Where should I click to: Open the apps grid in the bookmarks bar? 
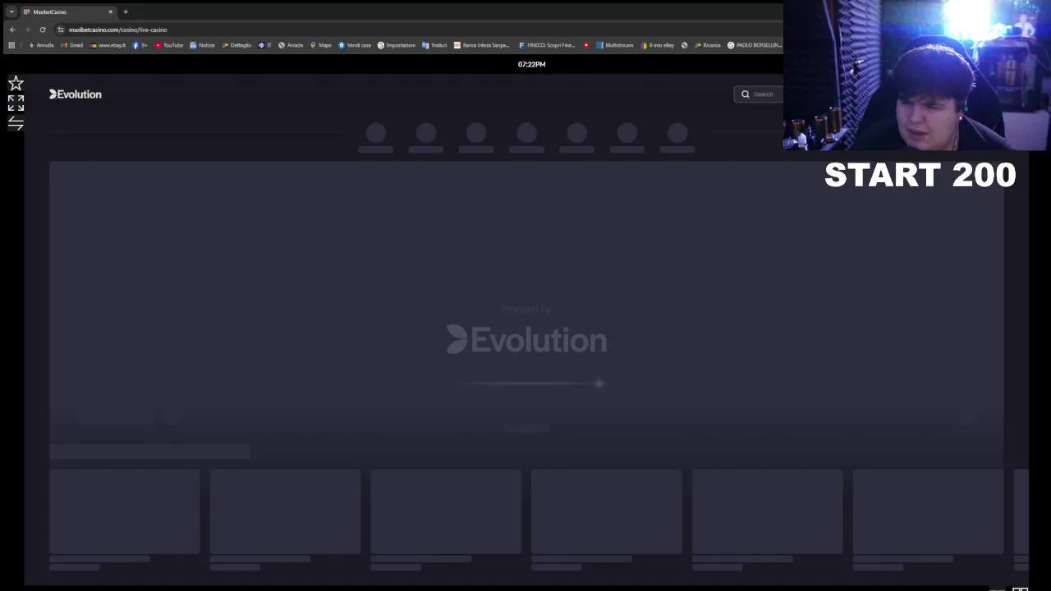tap(11, 45)
